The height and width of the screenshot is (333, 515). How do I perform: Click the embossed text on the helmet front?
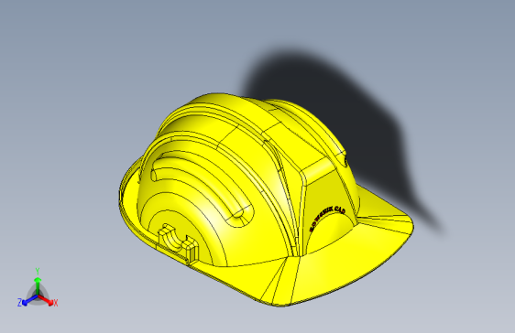327,219
